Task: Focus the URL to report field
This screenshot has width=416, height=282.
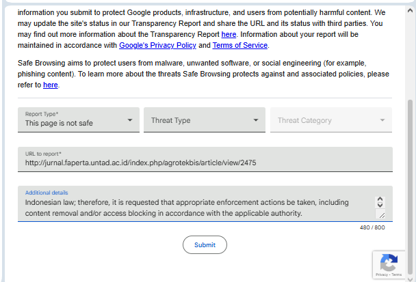Action: 205,163
